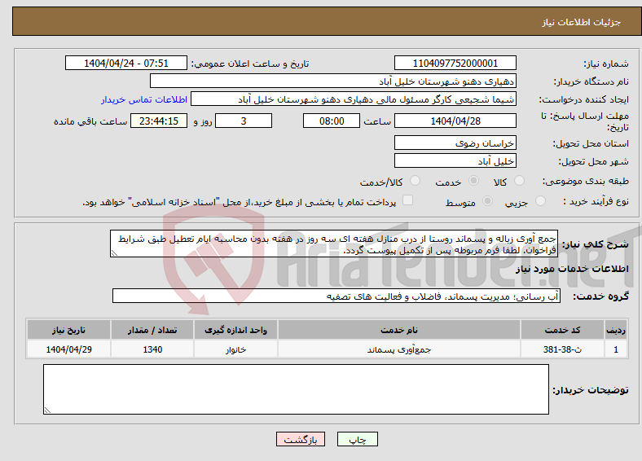Viewport: 642px width, 461px height.
Task: Click the service code cell ث-38-381
Action: 563,349
